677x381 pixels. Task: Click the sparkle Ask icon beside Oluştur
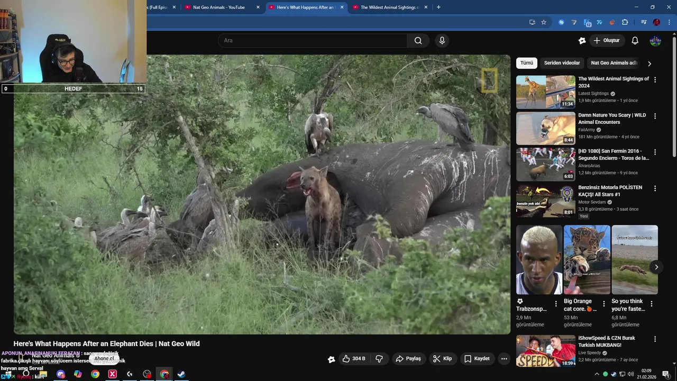582,41
